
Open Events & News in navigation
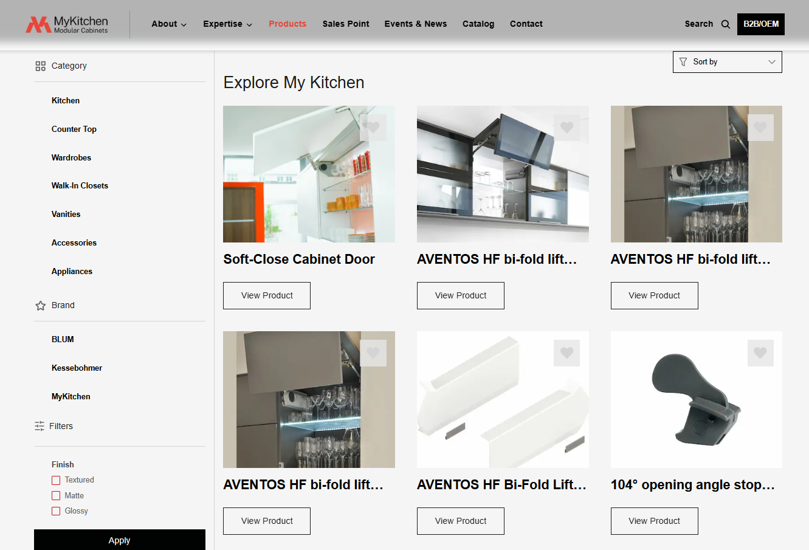tap(415, 24)
